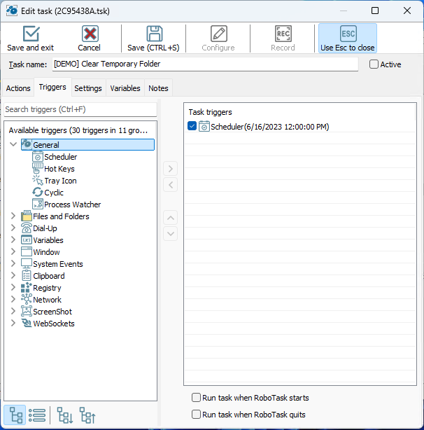Viewport: 424px width, 430px height.
Task: Click the Save (CTRL+S) floppy icon
Action: pos(154,34)
